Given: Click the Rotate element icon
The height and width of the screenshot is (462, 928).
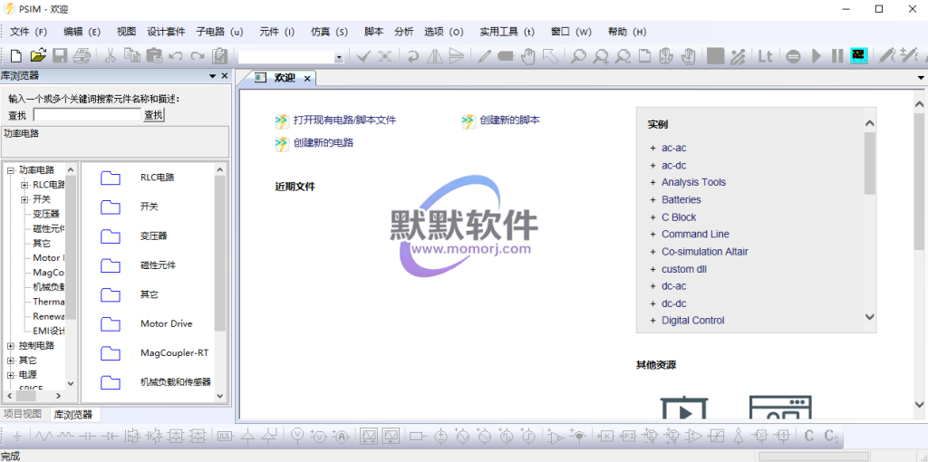Looking at the screenshot, I should [x=412, y=56].
